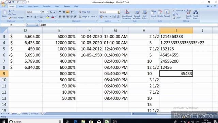Apply the red font color
218x123 pixels.
coord(53,17)
